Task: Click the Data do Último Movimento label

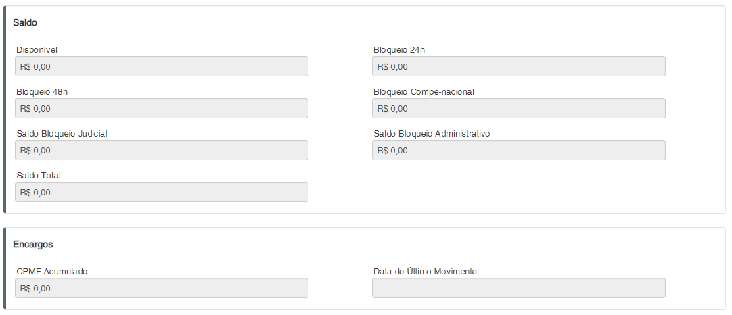Action: (425, 272)
